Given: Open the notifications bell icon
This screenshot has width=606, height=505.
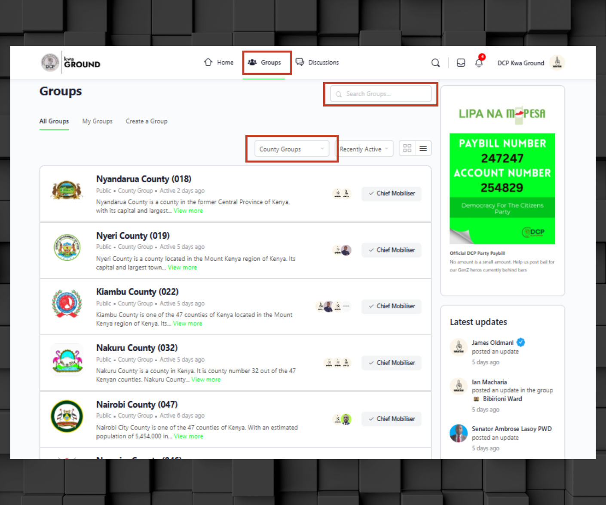Looking at the screenshot, I should 479,63.
